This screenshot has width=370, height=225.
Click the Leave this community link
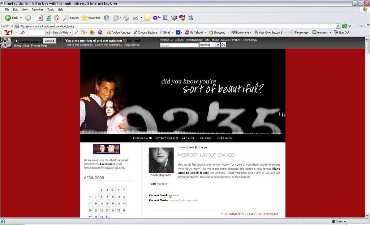109,45
